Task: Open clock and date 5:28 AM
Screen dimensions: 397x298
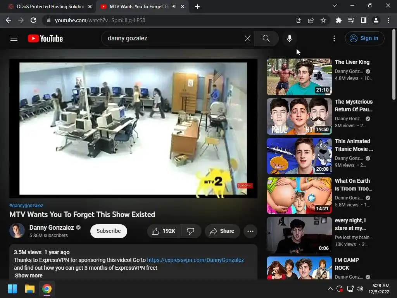Action: 379,289
